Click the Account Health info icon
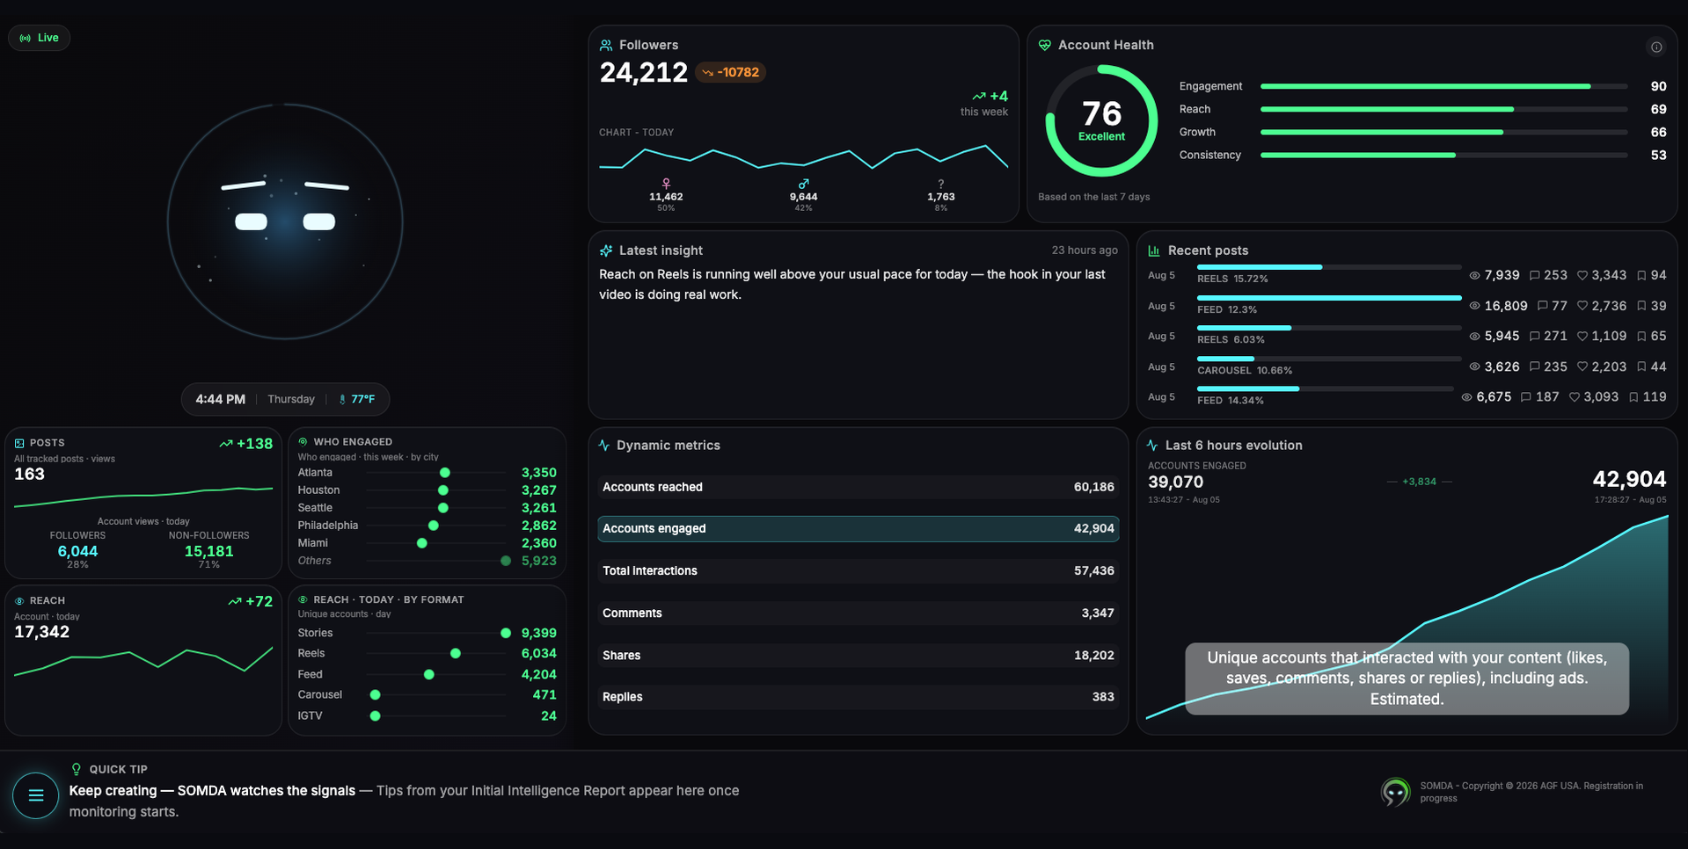 click(1656, 47)
